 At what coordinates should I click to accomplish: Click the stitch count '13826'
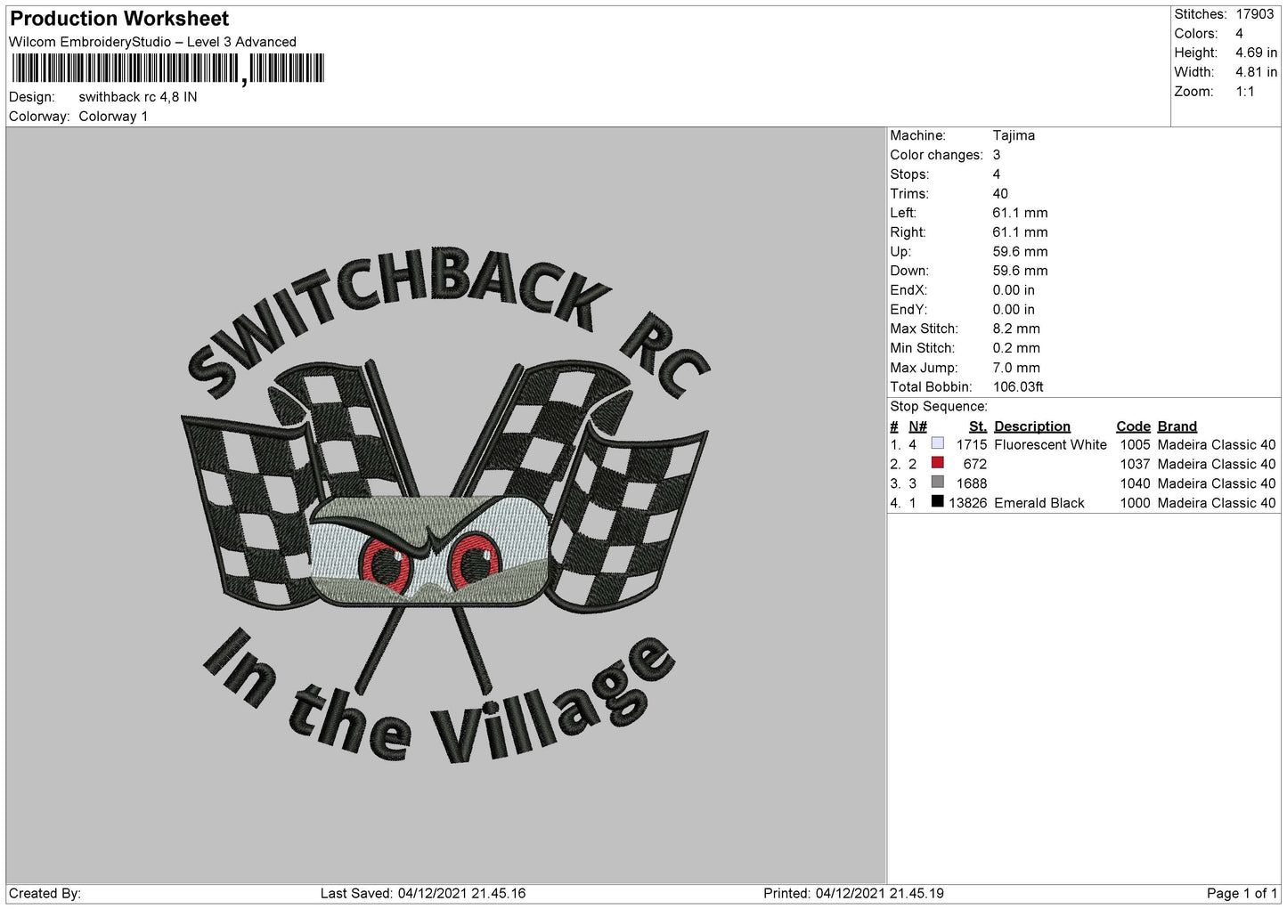click(x=967, y=503)
